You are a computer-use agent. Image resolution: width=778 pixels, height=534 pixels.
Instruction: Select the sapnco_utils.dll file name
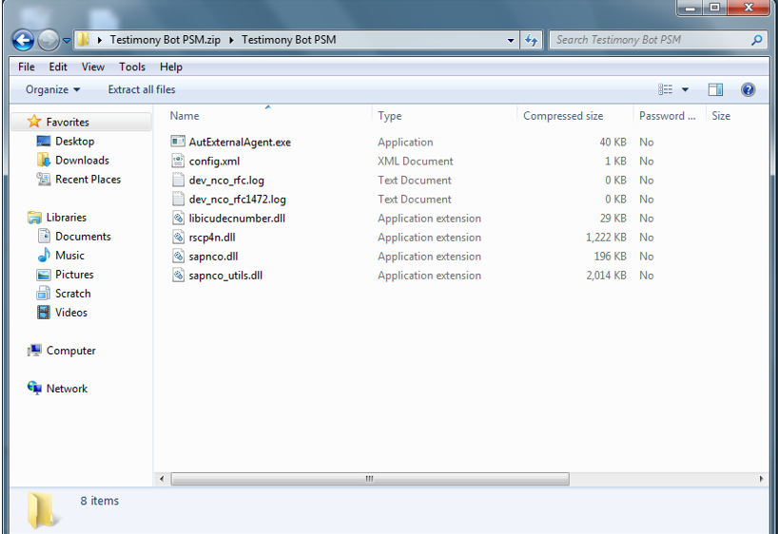225,276
